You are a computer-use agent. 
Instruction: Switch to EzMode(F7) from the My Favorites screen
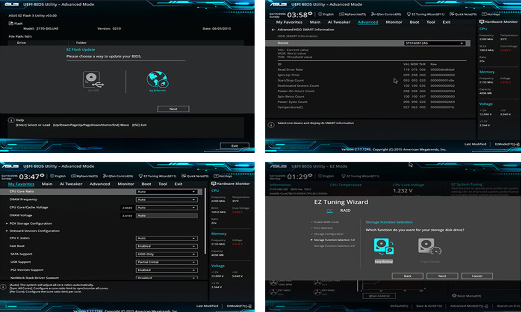pyautogui.click(x=239, y=306)
